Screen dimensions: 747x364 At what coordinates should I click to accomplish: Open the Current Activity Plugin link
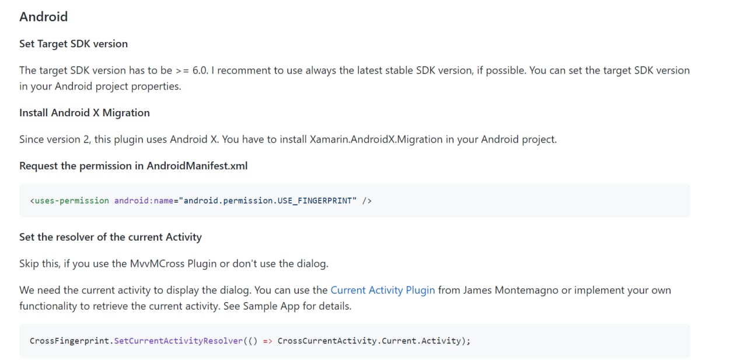[382, 290]
